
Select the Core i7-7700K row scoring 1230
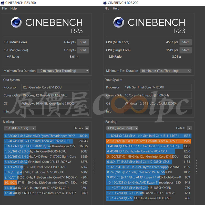(149, 151)
